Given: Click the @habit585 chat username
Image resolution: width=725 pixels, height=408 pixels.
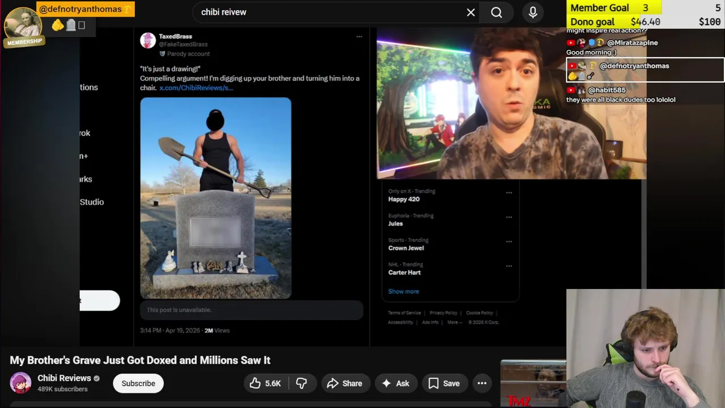Looking at the screenshot, I should click(607, 90).
